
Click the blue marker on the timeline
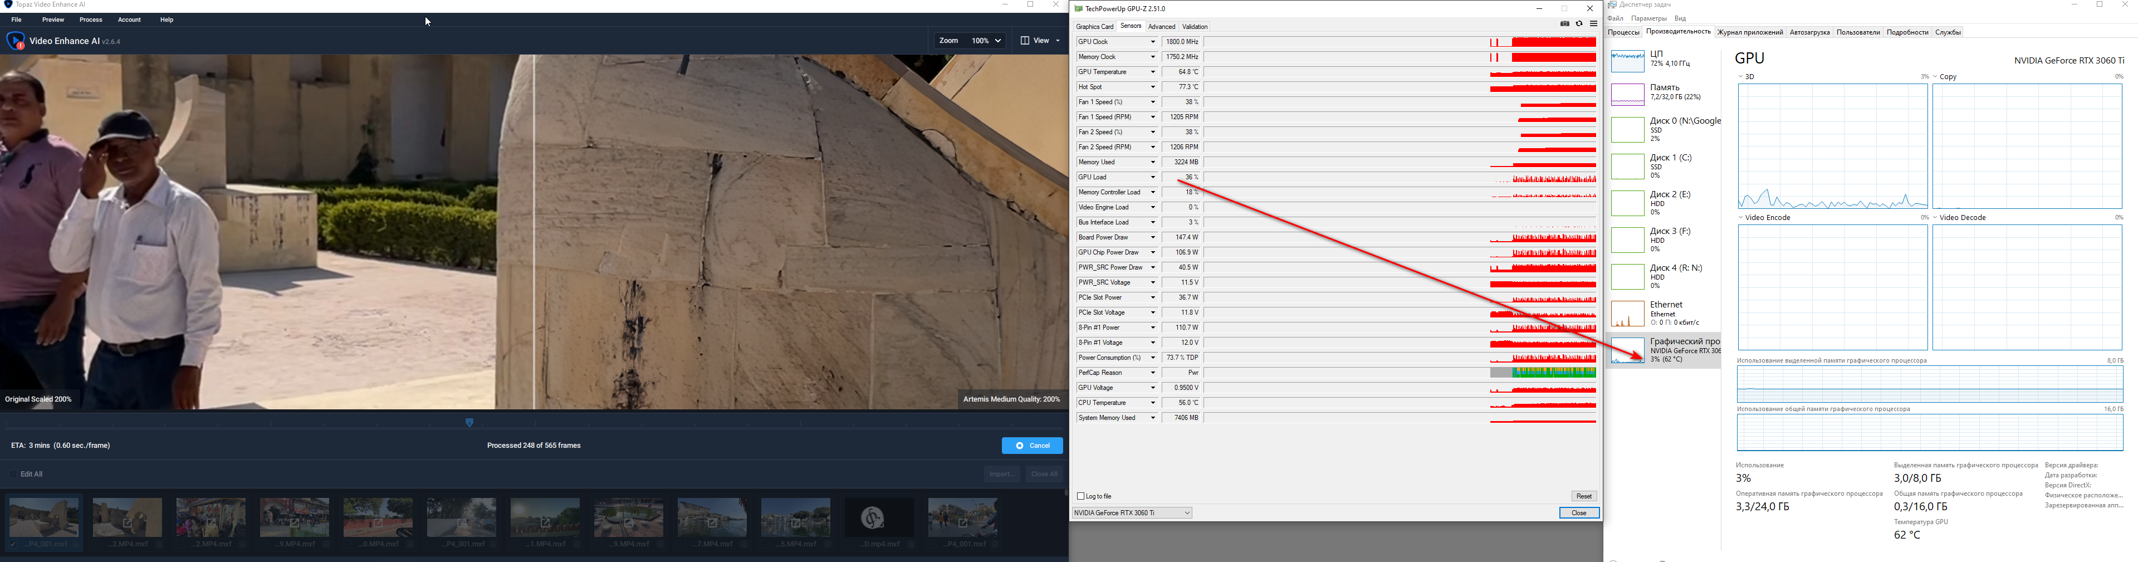pyautogui.click(x=469, y=423)
